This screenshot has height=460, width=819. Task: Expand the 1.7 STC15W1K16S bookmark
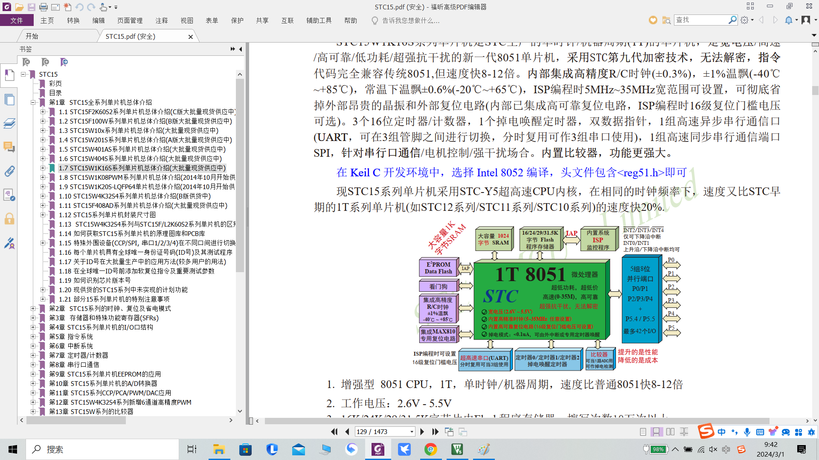(43, 168)
